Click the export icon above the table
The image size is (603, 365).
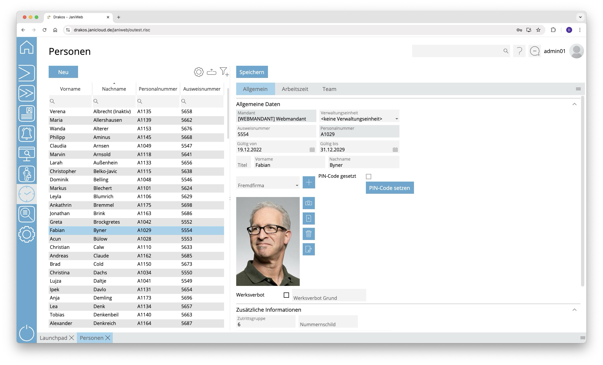tap(211, 72)
